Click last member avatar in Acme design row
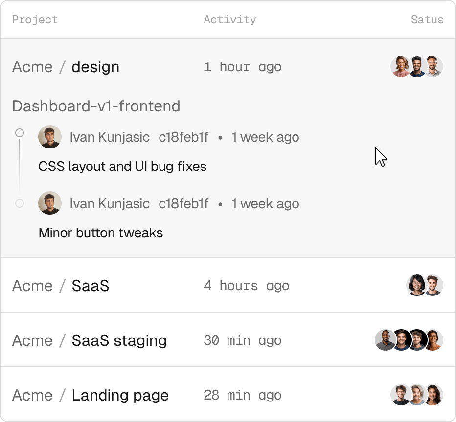Screen dimensions: 456x422 click(x=433, y=66)
